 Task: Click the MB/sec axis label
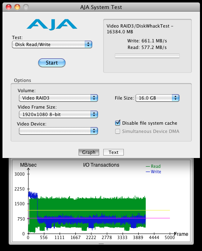[x=28, y=165]
